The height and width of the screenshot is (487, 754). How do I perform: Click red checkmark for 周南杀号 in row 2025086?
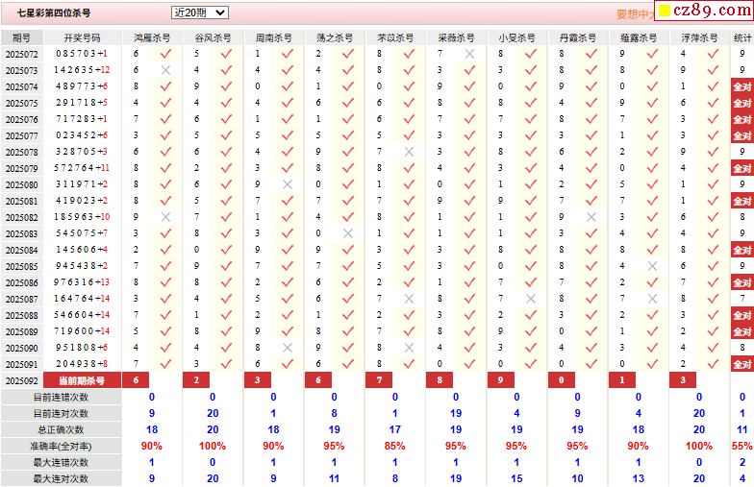click(288, 282)
